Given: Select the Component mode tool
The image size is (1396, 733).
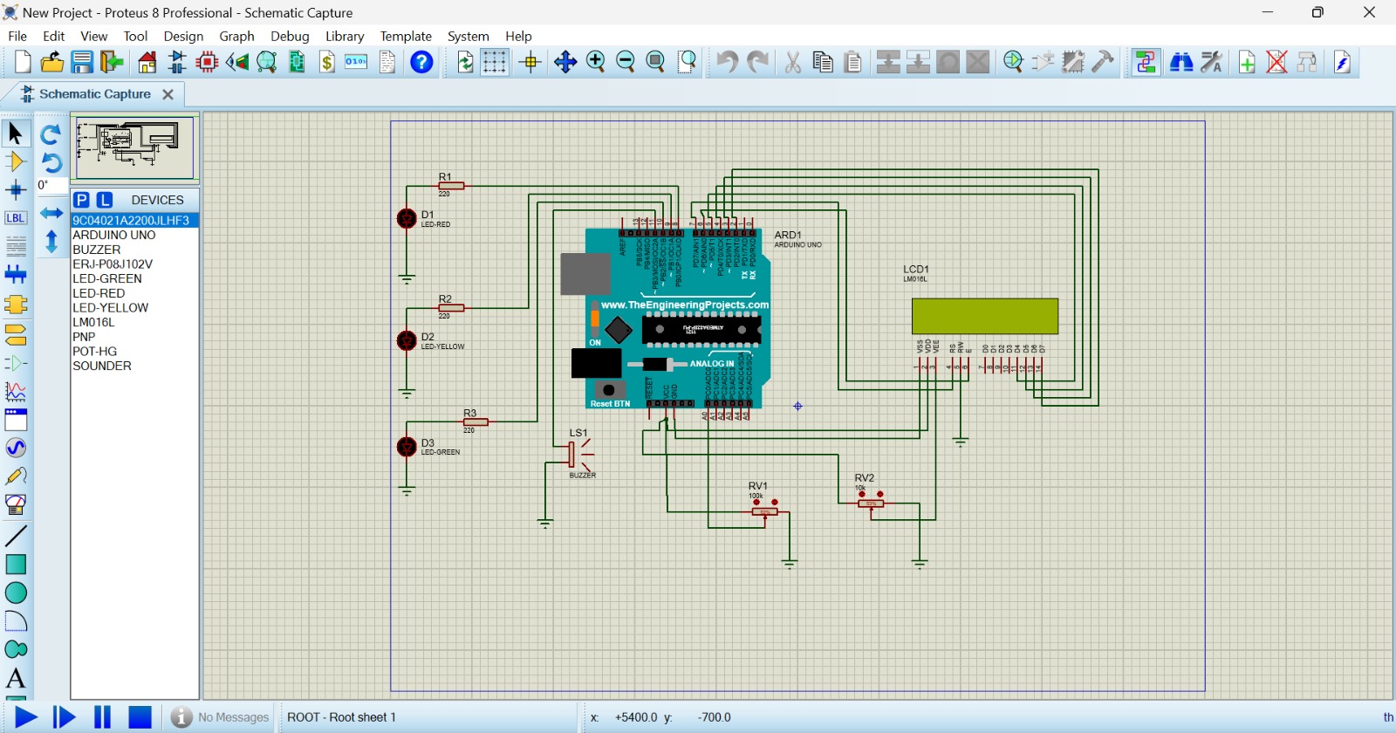Looking at the screenshot, I should tap(16, 161).
